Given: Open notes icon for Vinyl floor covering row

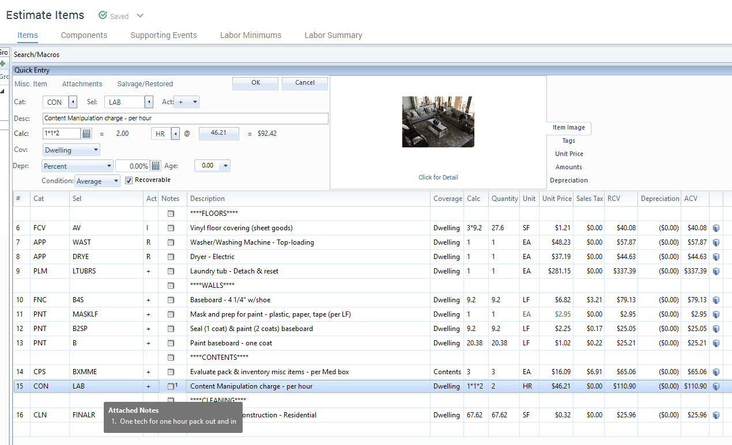Looking at the screenshot, I should coord(171,228).
